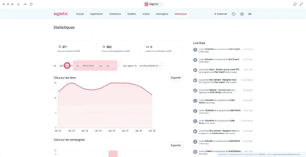The height and width of the screenshot is (157, 306).
Task: Go to the Campagnes tab
Action: (162, 14)
